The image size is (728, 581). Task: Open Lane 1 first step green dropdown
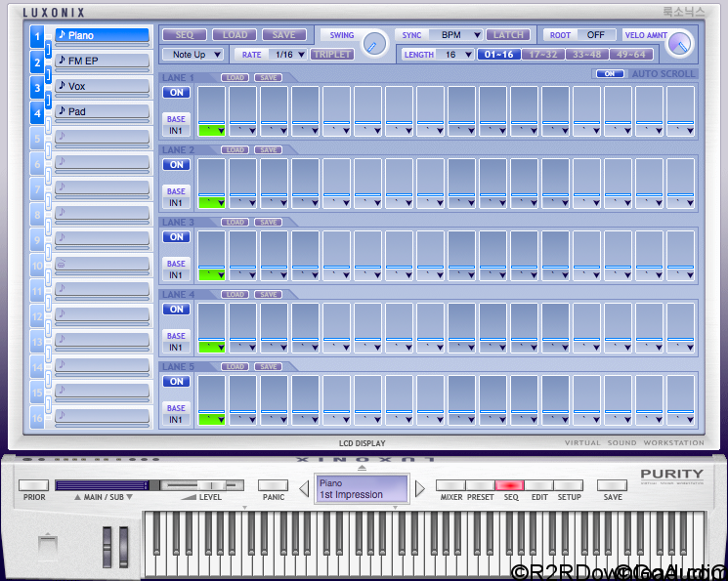pos(212,131)
